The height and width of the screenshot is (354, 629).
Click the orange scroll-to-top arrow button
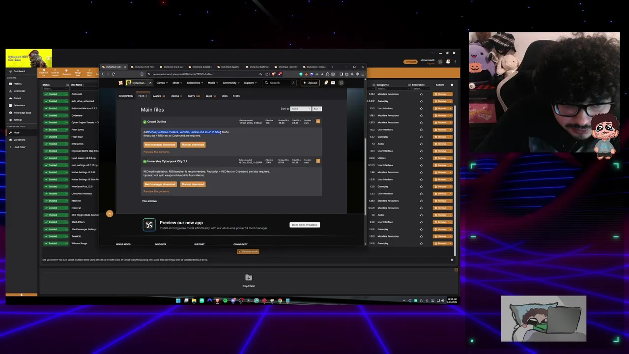110,213
